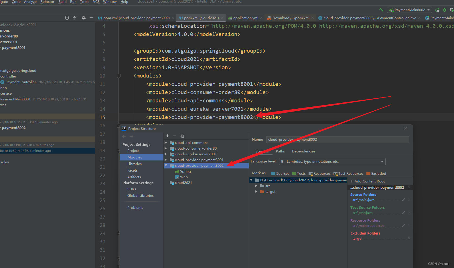Screen dimensions: 454x268
Task: Open the Language level dropdown
Action: tap(332, 162)
